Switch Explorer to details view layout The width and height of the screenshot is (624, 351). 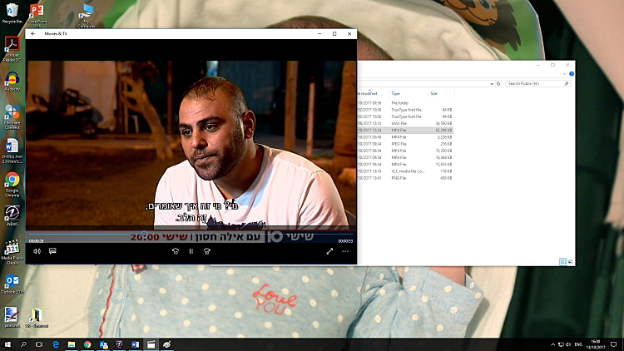tap(562, 261)
